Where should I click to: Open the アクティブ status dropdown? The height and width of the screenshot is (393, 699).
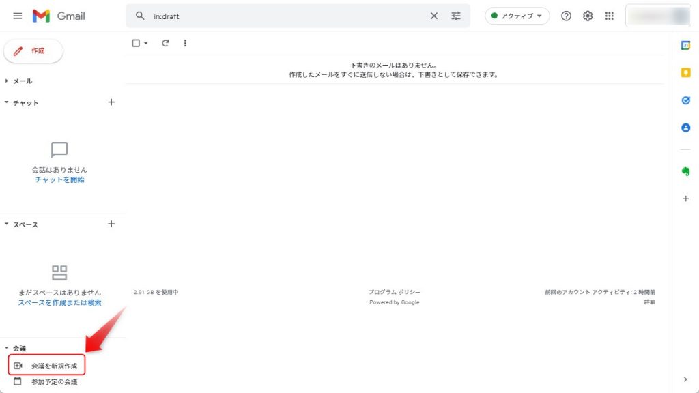coord(517,16)
